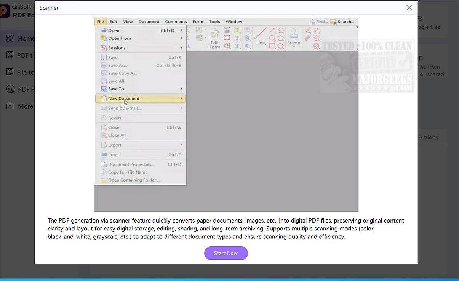459x281 pixels.
Task: Choose Copy Full File Name
Action: [140, 172]
